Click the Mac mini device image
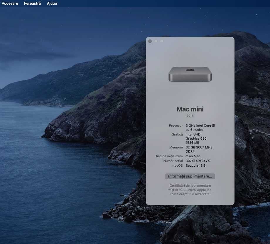This screenshot has height=244, width=270. click(x=190, y=74)
